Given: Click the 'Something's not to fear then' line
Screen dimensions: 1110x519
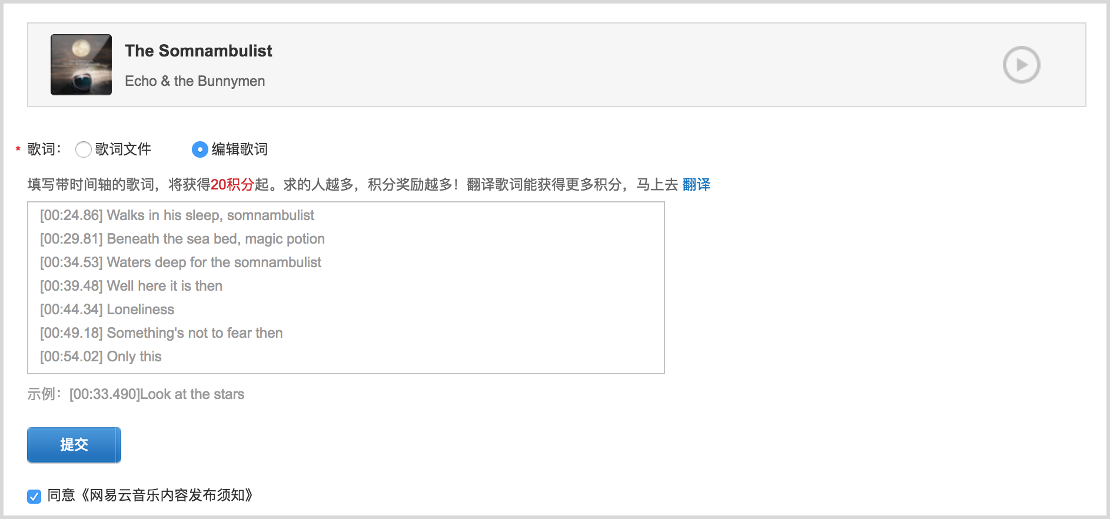Looking at the screenshot, I should click(x=161, y=333).
